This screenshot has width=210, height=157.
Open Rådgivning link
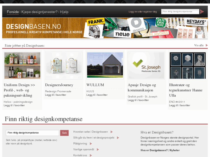point(80,143)
